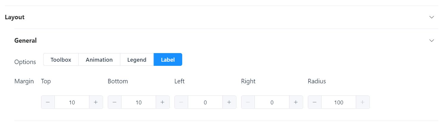The image size is (446, 129).
Task: Increase the Left margin value
Action: [229, 102]
